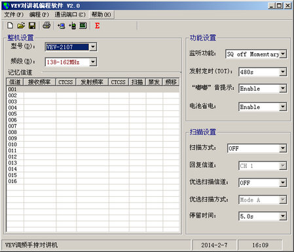Create a new file with toolbar icon
Image resolution: width=294 pixels, height=252 pixels.
click(x=10, y=26)
